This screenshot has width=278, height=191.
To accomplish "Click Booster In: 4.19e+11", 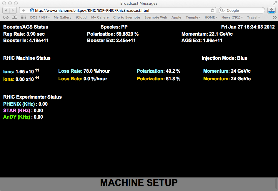I will 26,40.
